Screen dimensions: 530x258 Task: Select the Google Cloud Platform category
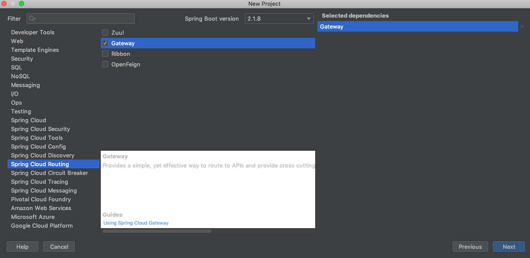[x=42, y=225]
